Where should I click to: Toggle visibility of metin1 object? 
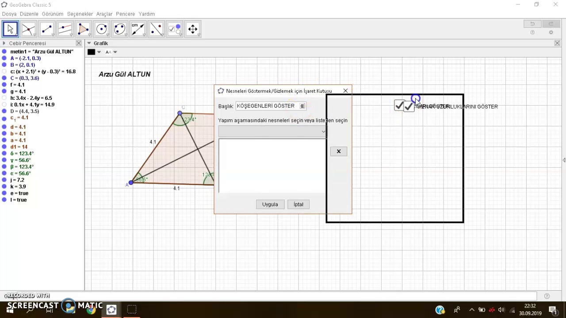coord(4,52)
